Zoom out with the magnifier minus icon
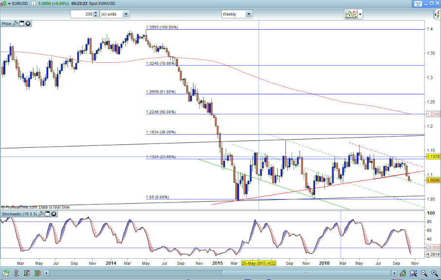441x280 pixels. tap(423, 273)
